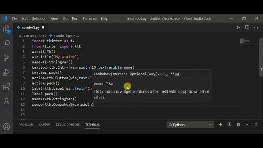
Task: Open the File menu
Action: point(14,18)
